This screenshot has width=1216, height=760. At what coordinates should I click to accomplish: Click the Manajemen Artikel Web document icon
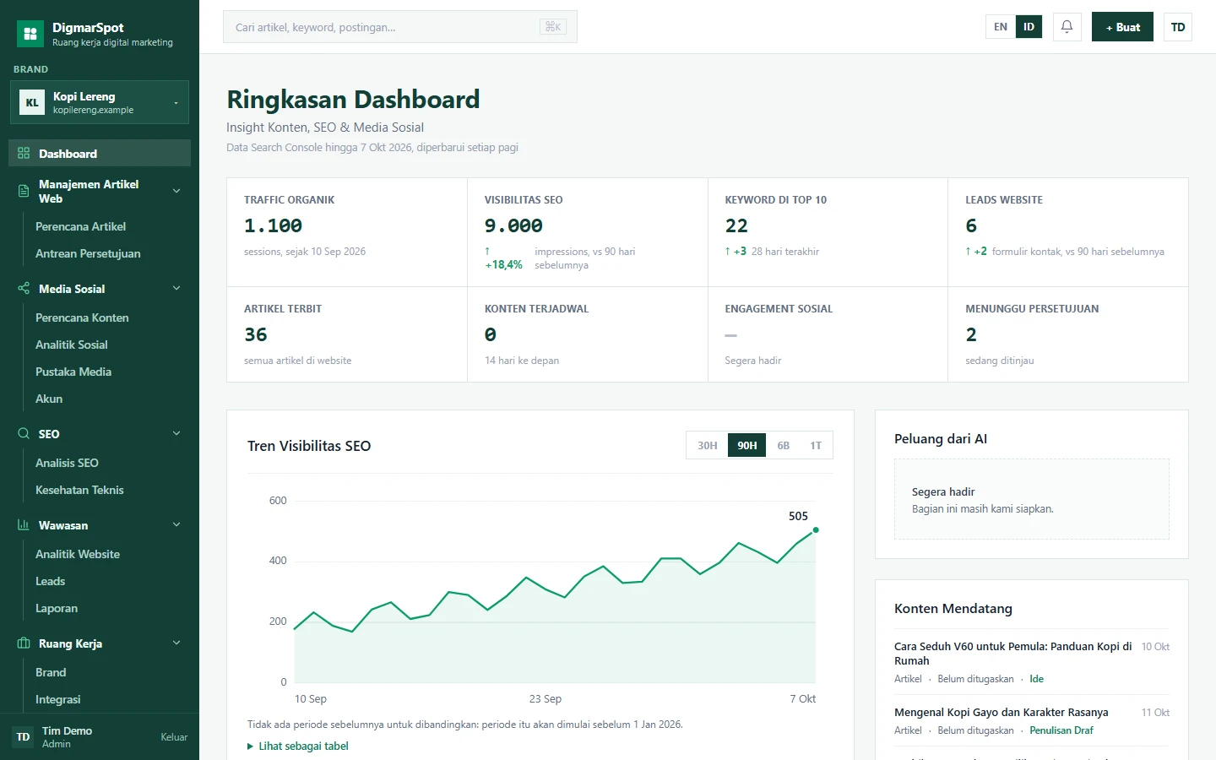[24, 192]
